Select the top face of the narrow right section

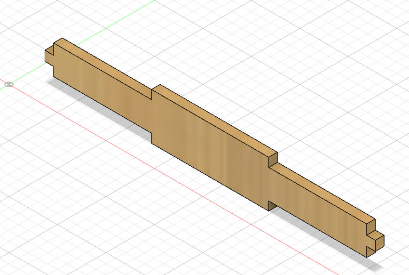click(322, 194)
